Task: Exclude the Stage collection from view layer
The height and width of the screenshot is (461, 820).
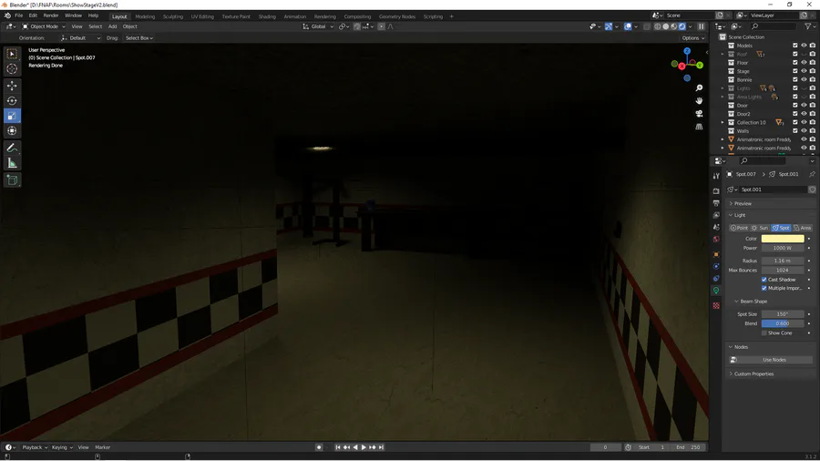Action: 794,71
